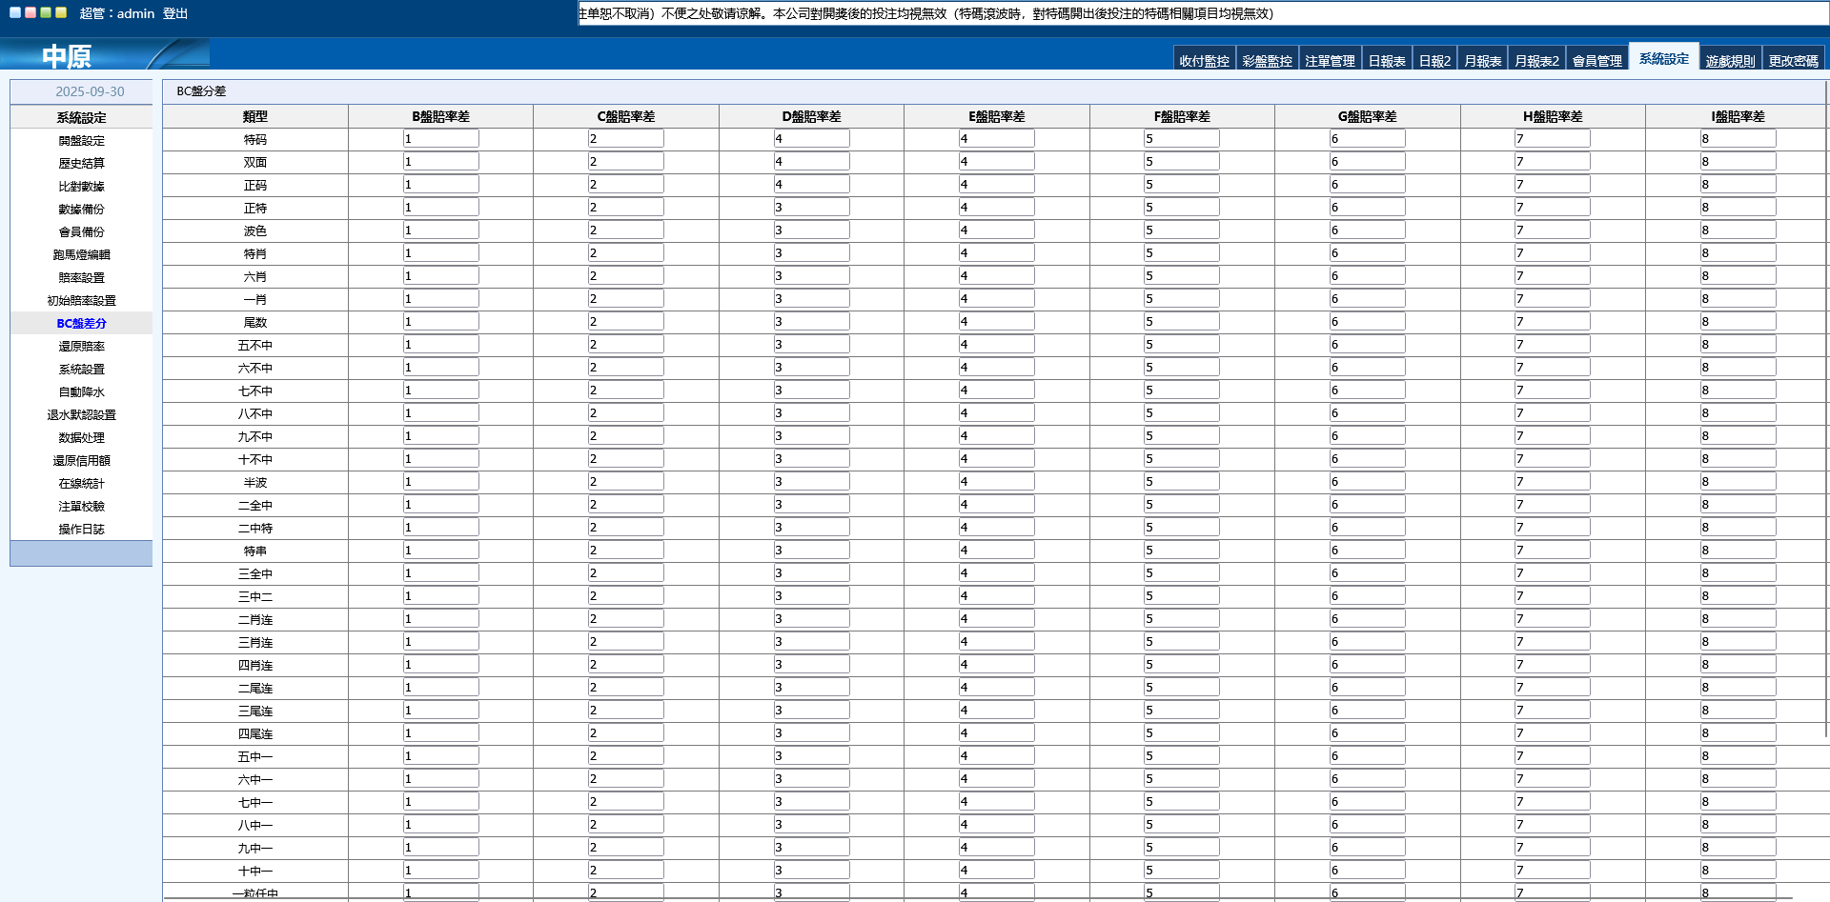This screenshot has height=902, width=1830.
Task: Open the 更改密碼 tab
Action: click(1793, 61)
